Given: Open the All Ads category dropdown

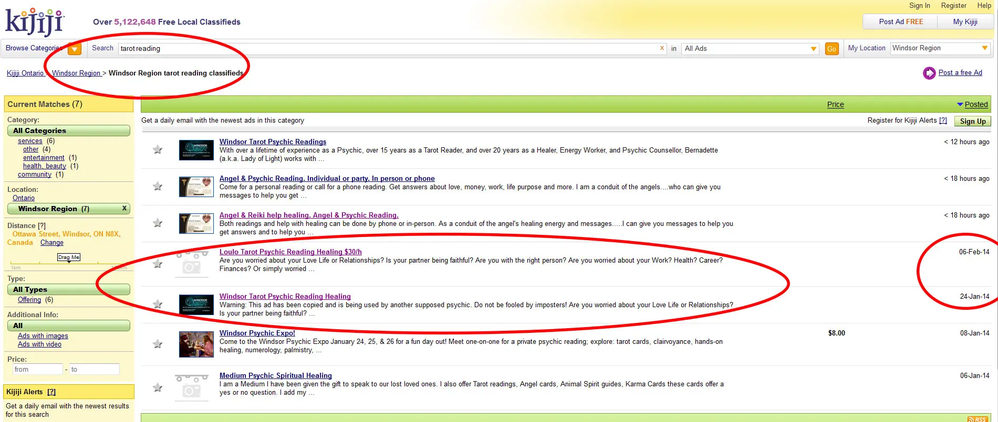Looking at the screenshot, I should pos(751,48).
